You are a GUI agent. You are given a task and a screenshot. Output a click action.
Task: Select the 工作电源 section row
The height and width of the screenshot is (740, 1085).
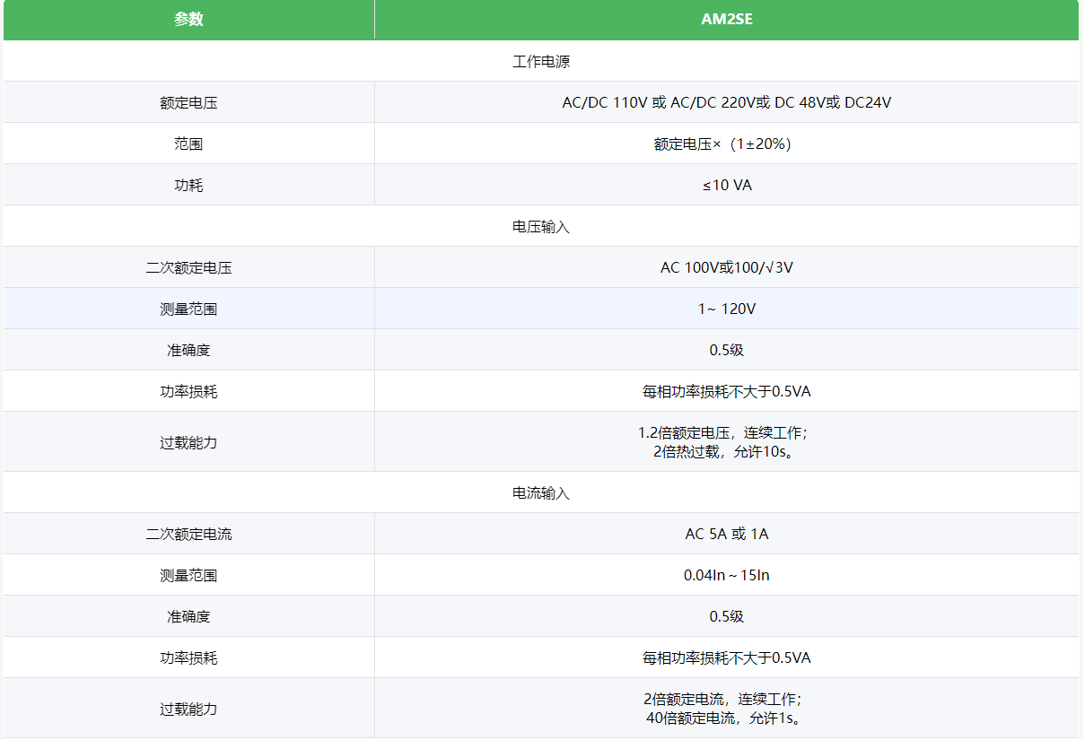pyautogui.click(x=541, y=61)
